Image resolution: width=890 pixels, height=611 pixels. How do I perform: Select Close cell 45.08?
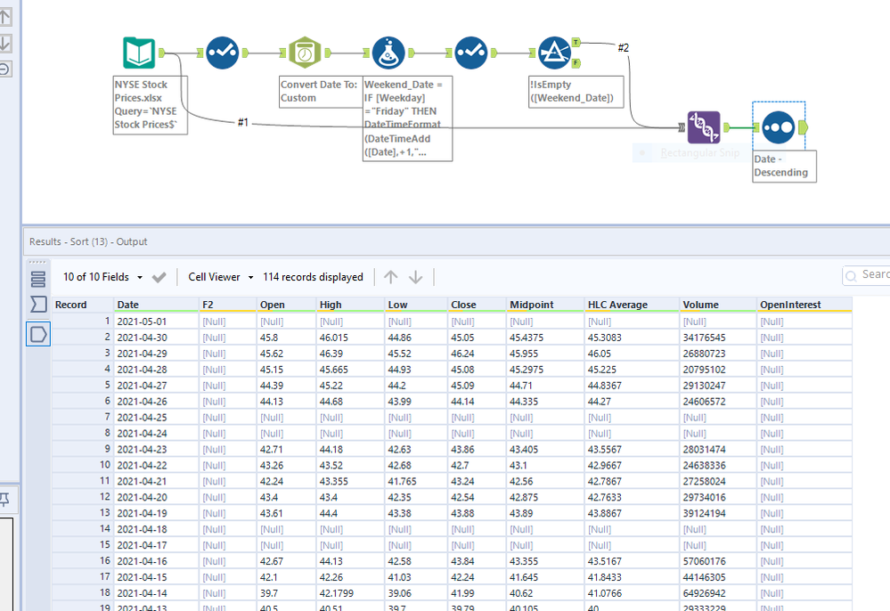(x=478, y=369)
